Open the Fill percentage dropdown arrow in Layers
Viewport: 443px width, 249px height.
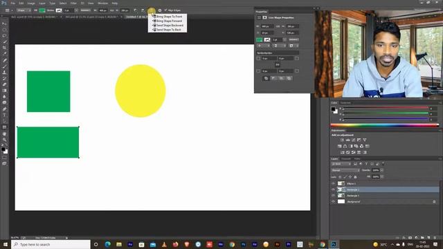(x=382, y=177)
